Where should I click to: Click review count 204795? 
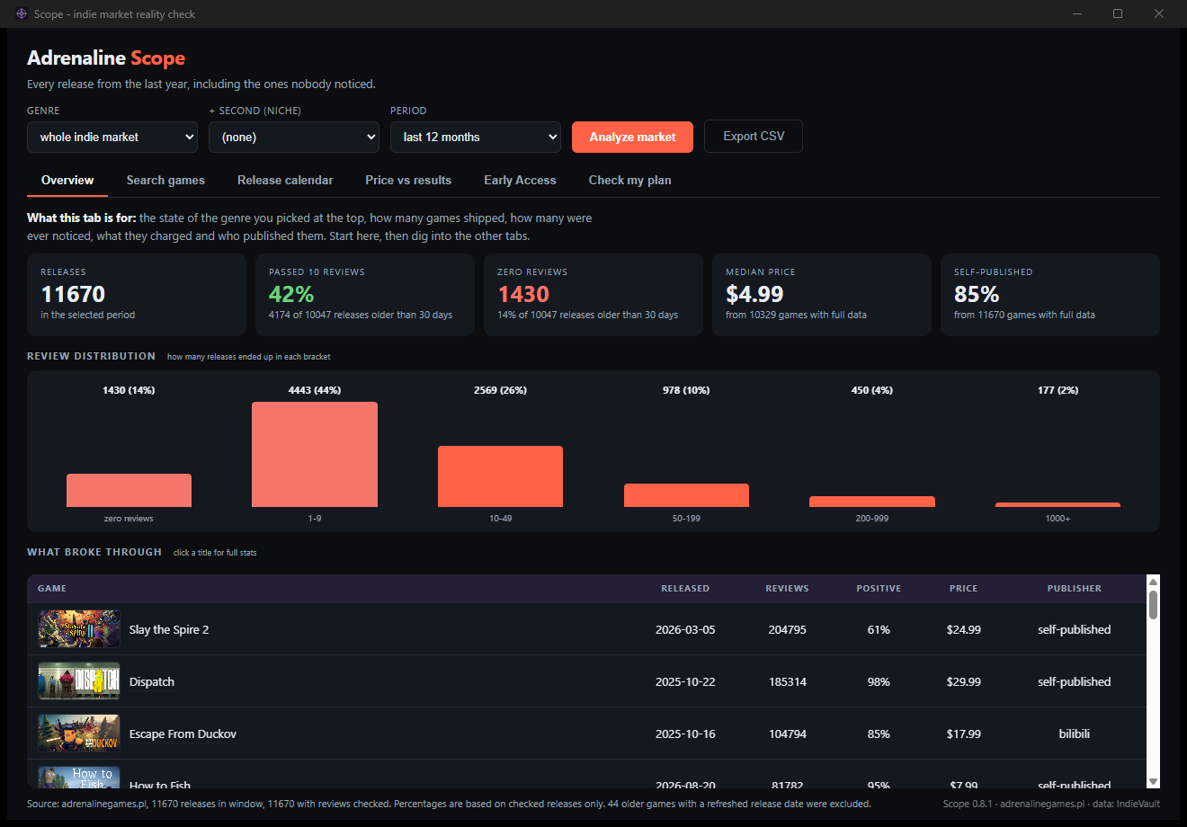[x=787, y=629]
